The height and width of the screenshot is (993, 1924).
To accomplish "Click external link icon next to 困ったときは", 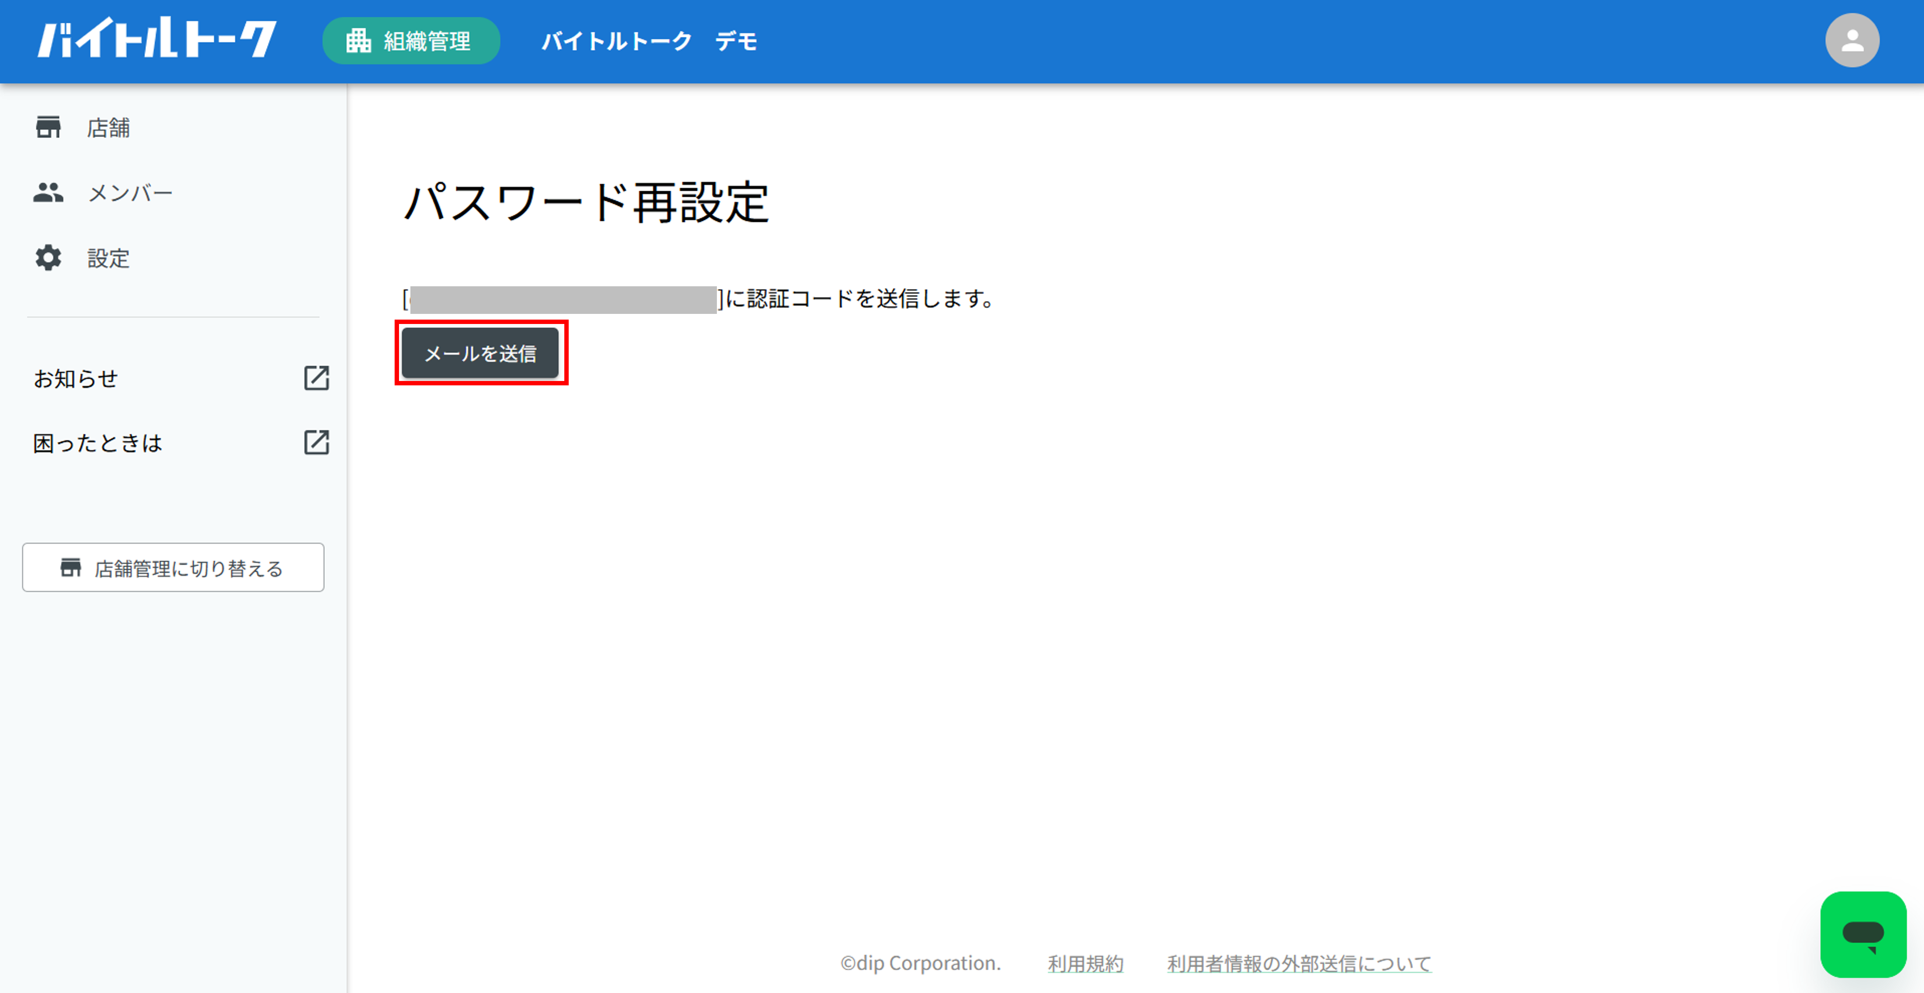I will click(317, 443).
